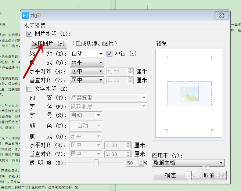Open image watermark 垂直对齐 dropdown
This screenshot has width=241, height=191.
point(87,80)
